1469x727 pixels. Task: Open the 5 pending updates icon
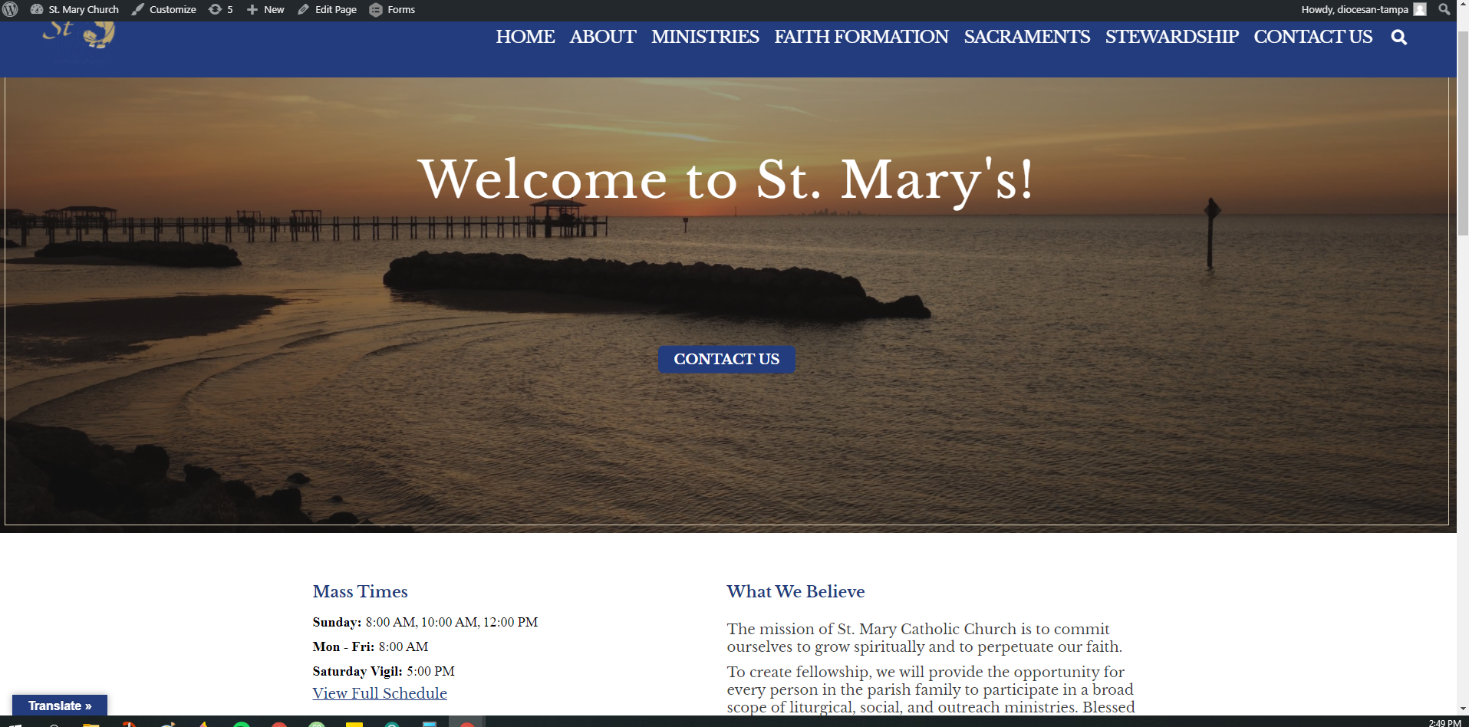220,9
